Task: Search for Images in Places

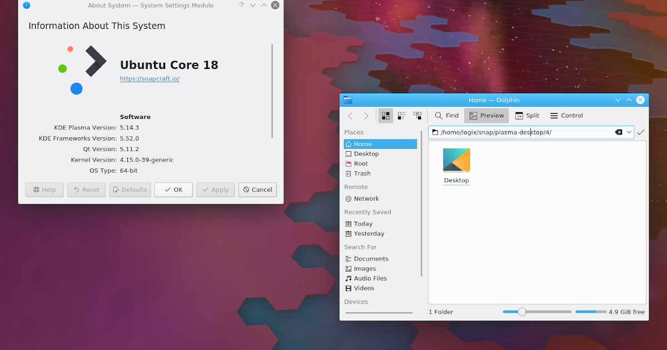Action: click(380, 268)
